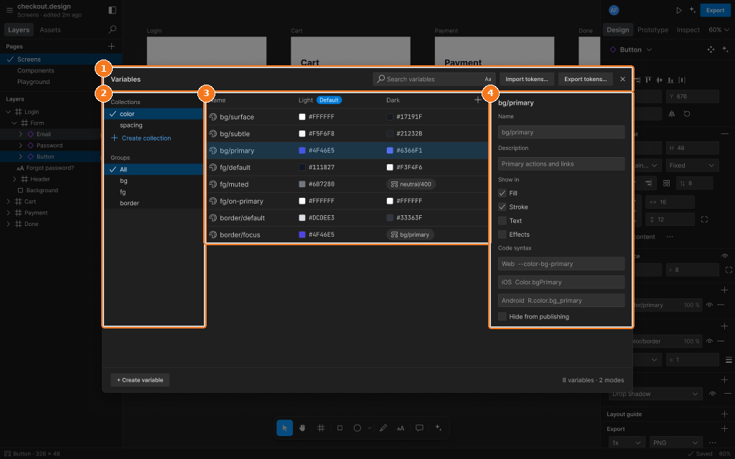Click the Description field for bg/primary
This screenshot has width=735, height=459.
tap(561, 164)
